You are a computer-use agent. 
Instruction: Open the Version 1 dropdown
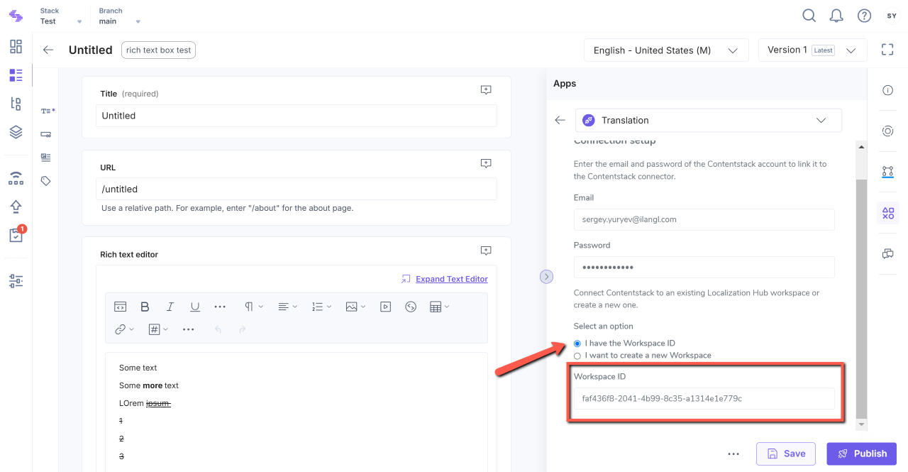point(812,50)
